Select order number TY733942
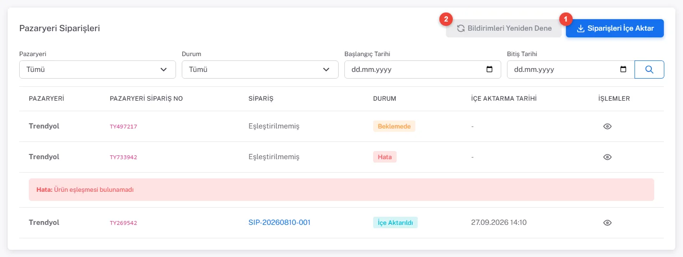This screenshot has width=683, height=257. click(123, 157)
